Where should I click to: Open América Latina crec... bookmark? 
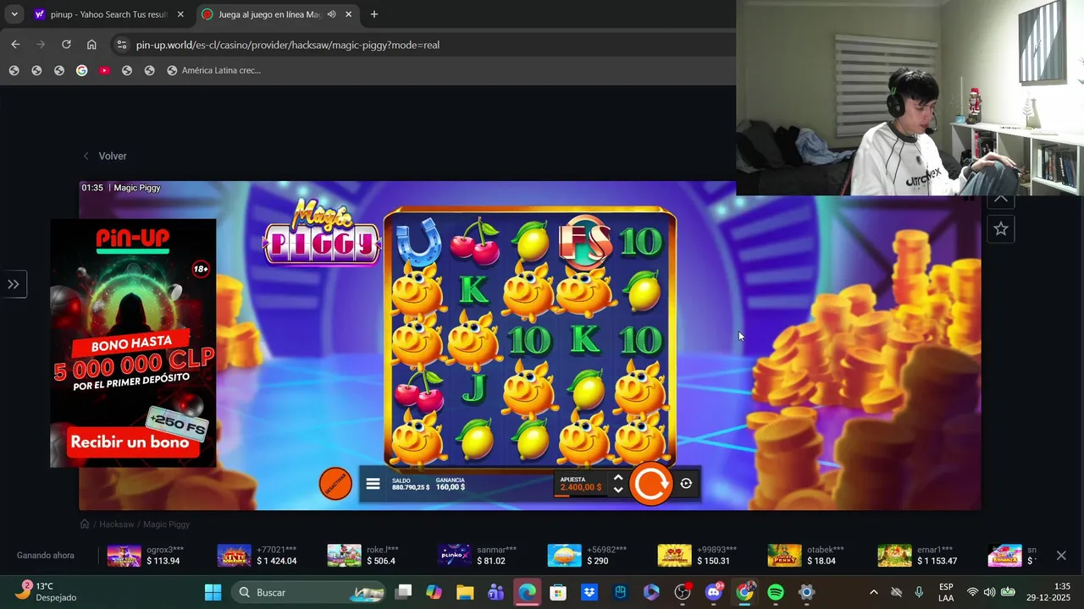pyautogui.click(x=213, y=70)
